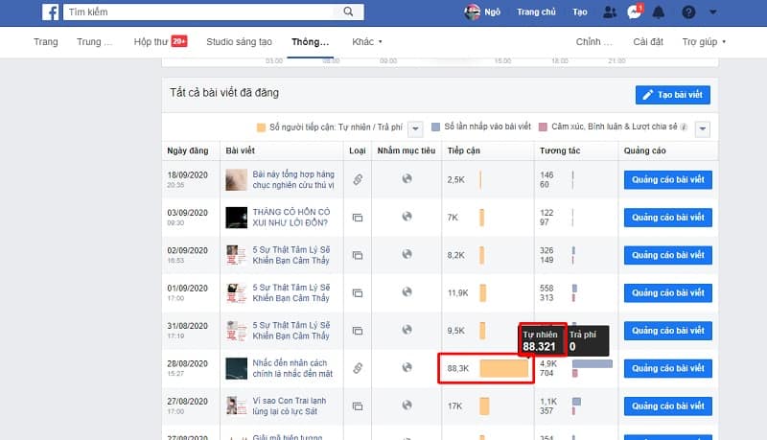
Task: Click globe targeting icon for 03/09/2020 post
Action: click(407, 217)
